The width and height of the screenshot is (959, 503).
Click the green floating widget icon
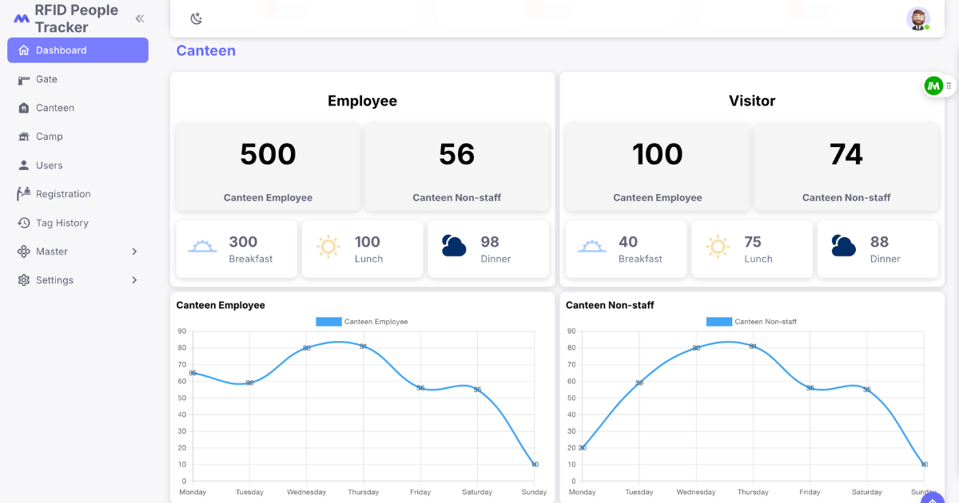coord(933,85)
